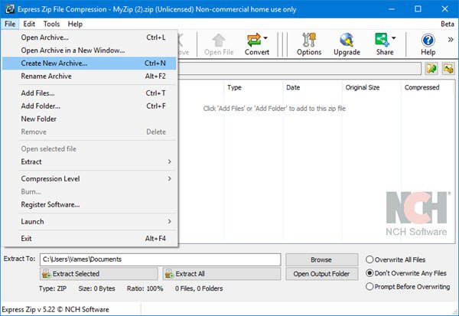The image size is (459, 316).
Task: Click the Type column header
Action: (x=253, y=87)
